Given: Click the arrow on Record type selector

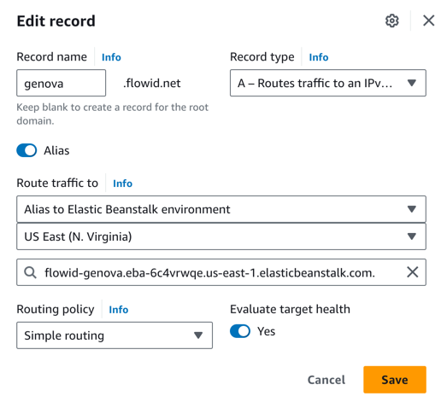Looking at the screenshot, I should [x=412, y=83].
